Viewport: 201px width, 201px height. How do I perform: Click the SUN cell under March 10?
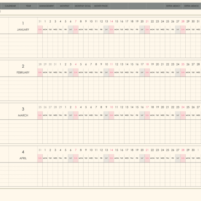(111, 115)
